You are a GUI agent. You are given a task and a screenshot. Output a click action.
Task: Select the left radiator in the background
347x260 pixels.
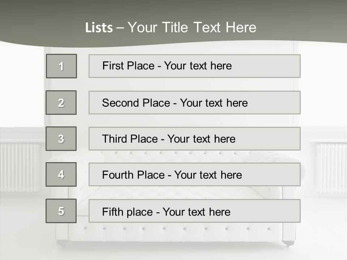(20, 167)
